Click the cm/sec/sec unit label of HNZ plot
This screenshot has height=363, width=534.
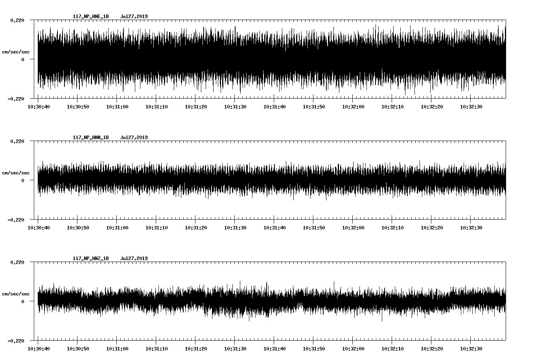pyautogui.click(x=16, y=294)
